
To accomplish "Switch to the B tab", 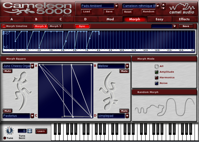I will pos(36,19).
